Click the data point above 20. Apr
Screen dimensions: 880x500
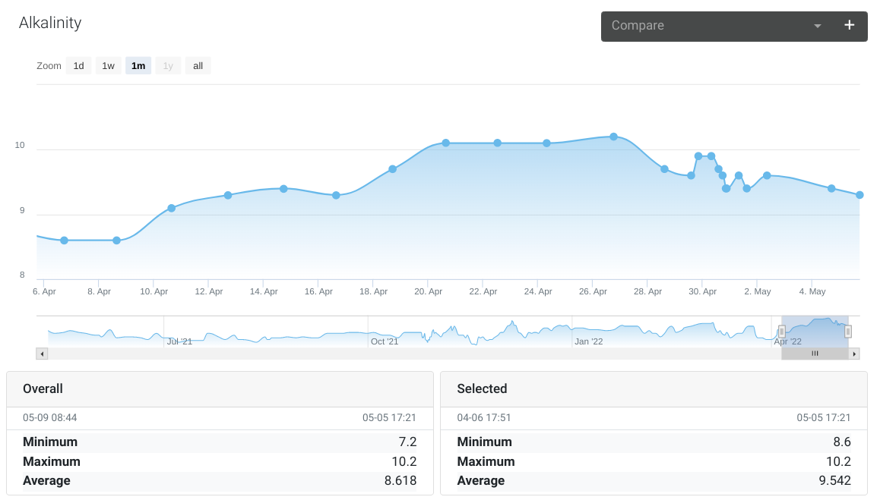(445, 143)
